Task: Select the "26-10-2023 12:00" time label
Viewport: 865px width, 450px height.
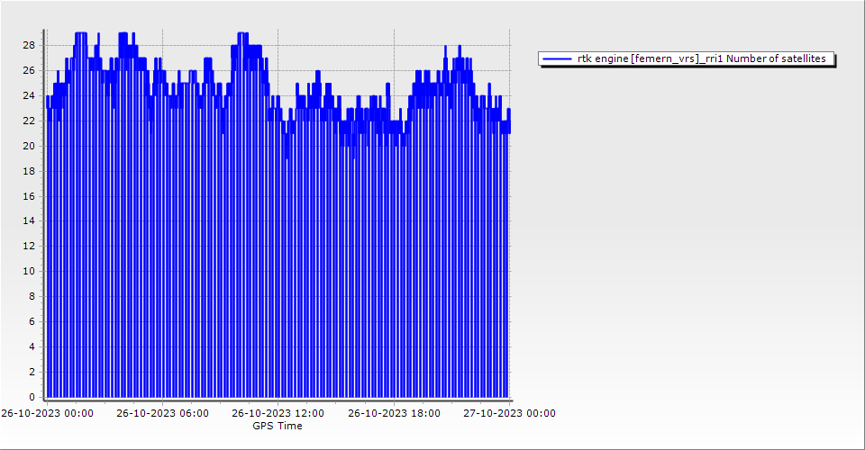Action: (x=278, y=413)
